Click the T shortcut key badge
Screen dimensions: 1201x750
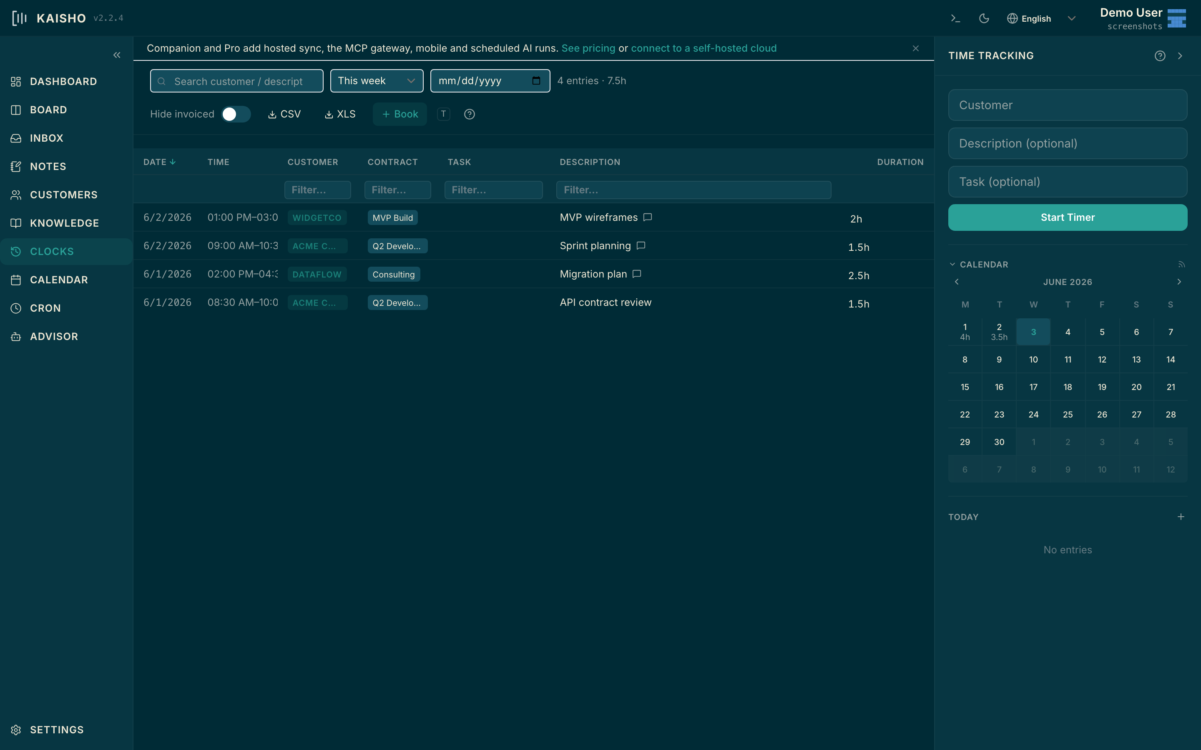click(x=444, y=114)
